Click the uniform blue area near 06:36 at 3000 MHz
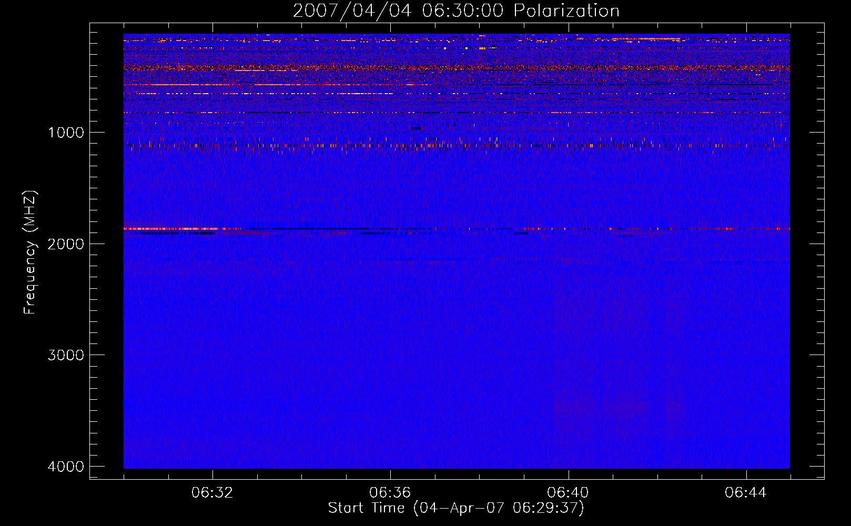The height and width of the screenshot is (526, 851). tap(390, 355)
